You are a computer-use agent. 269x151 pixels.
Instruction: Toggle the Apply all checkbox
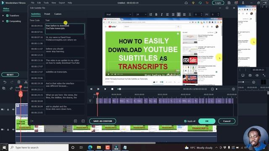pos(185,121)
